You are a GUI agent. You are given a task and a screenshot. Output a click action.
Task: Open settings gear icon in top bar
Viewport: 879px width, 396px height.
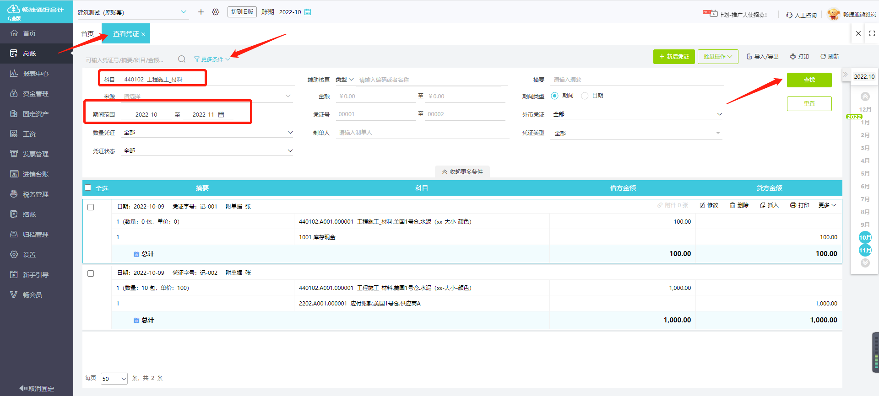tap(216, 12)
